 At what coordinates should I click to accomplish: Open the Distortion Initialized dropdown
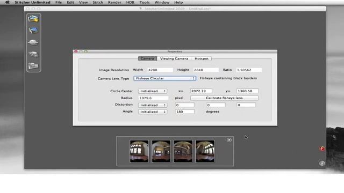point(153,105)
